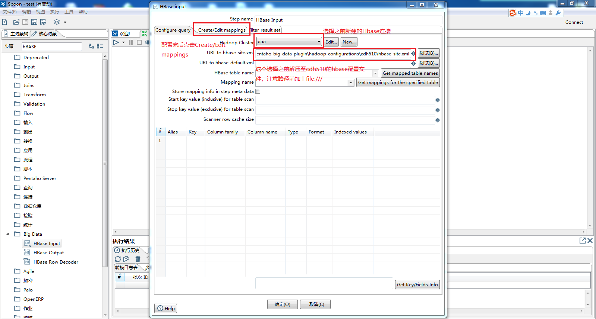Viewport: 596px width, 319px height.
Task: Click Get mappings for the specified table
Action: [x=398, y=83]
